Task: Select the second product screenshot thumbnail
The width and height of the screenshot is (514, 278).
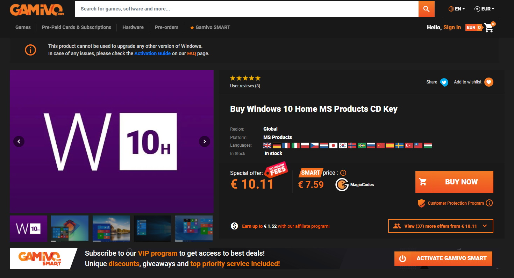Action: click(70, 228)
